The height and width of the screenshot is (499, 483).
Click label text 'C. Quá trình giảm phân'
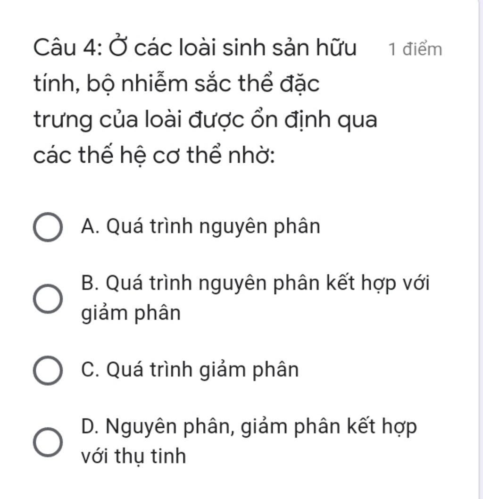pyautogui.click(x=190, y=370)
